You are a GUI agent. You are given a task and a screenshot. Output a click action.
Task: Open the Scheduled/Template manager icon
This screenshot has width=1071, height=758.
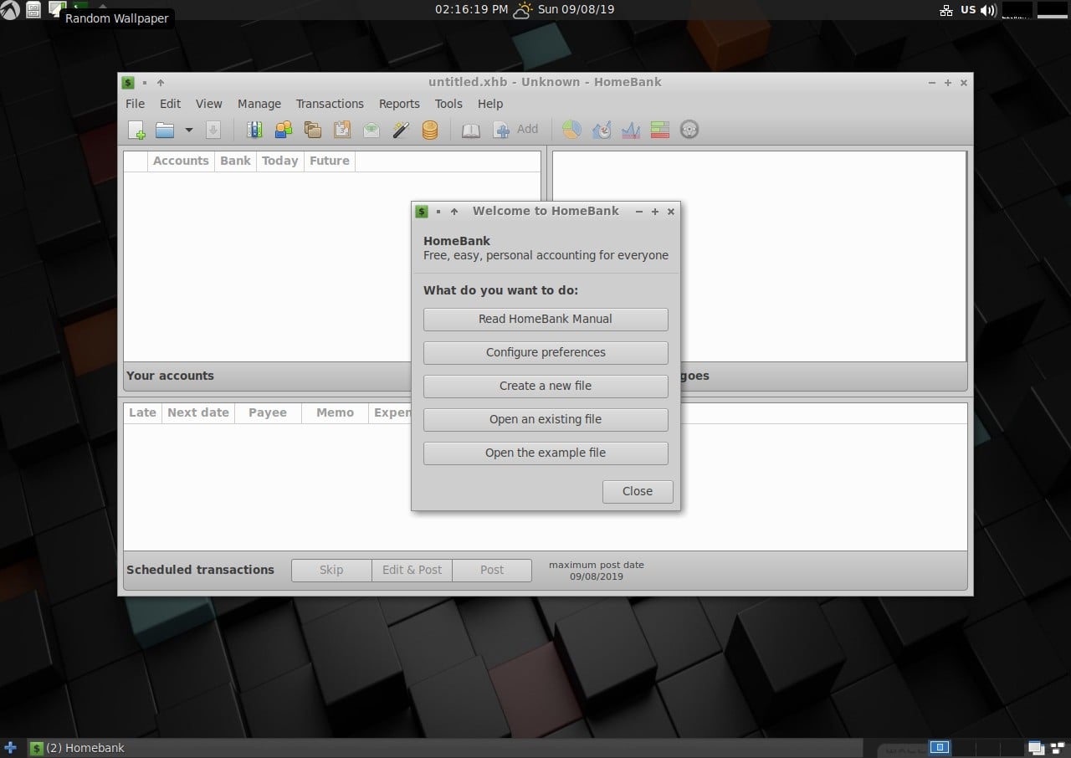(x=342, y=130)
